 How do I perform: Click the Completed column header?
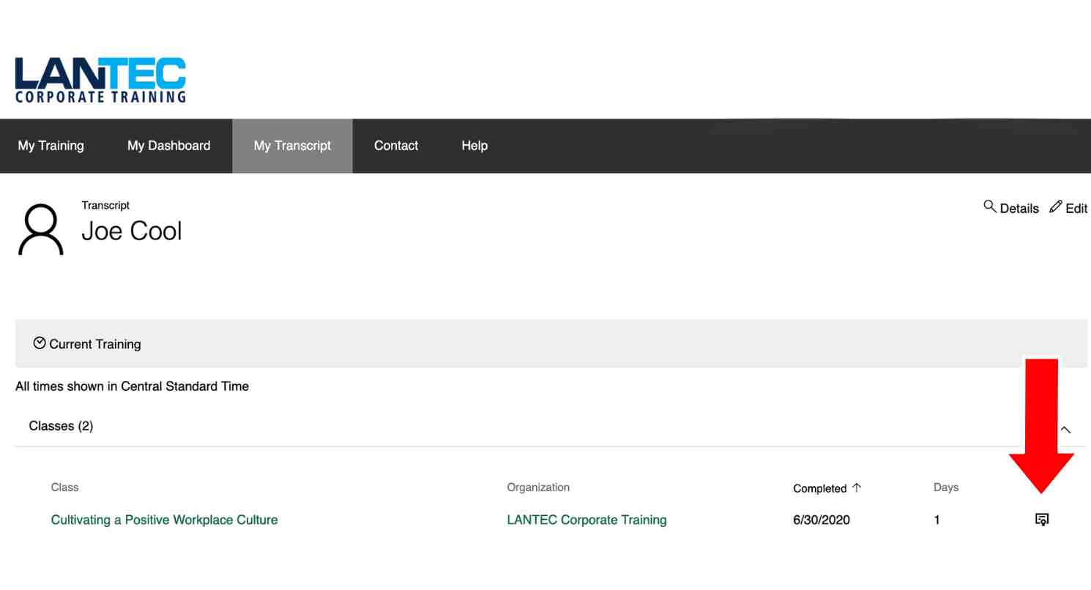819,488
